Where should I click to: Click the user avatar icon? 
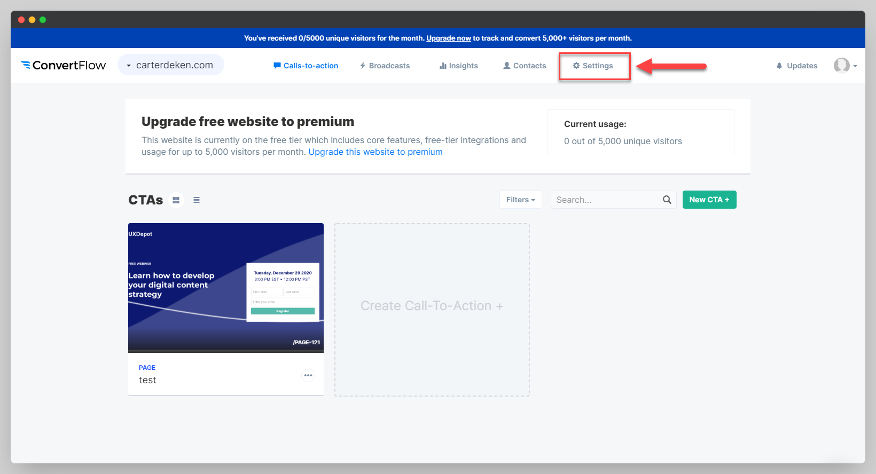pos(841,66)
